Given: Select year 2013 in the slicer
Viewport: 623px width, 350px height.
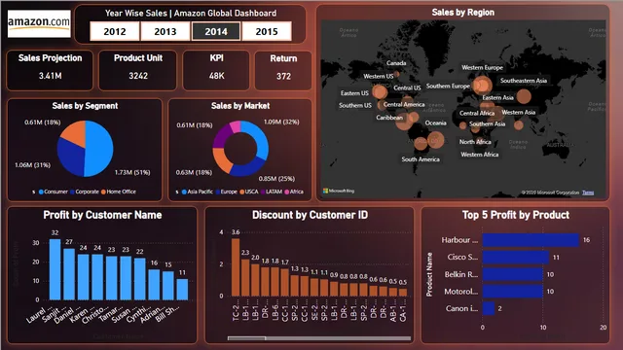Looking at the screenshot, I should tap(165, 31).
